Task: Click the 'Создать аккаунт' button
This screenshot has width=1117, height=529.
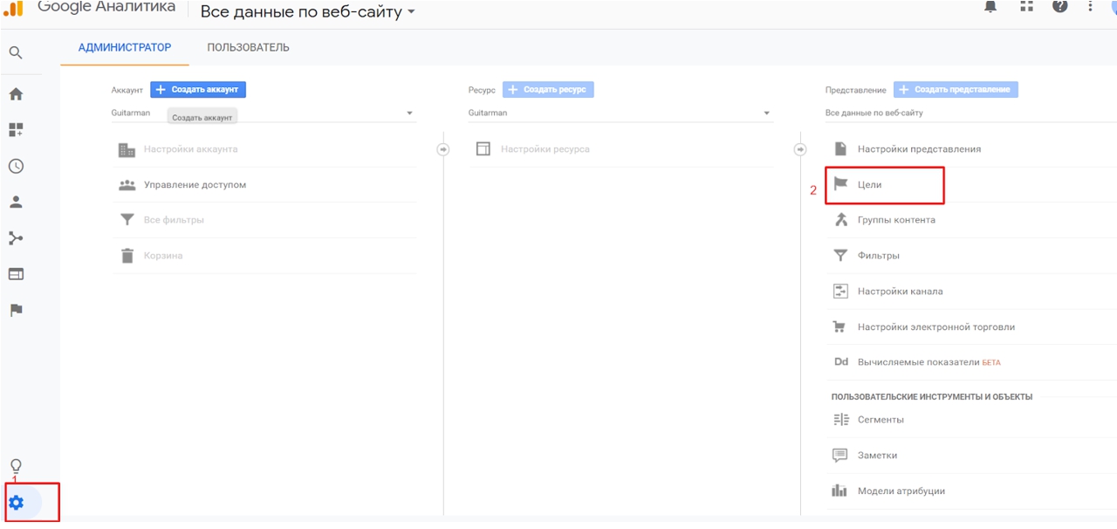Action: (x=198, y=90)
